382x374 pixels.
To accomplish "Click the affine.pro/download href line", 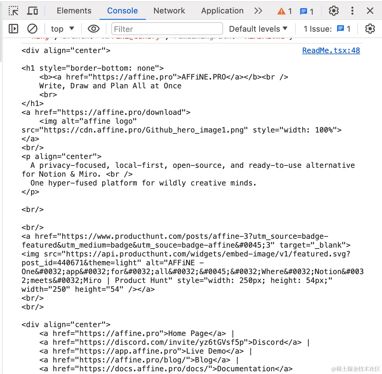I will pyautogui.click(x=106, y=112).
